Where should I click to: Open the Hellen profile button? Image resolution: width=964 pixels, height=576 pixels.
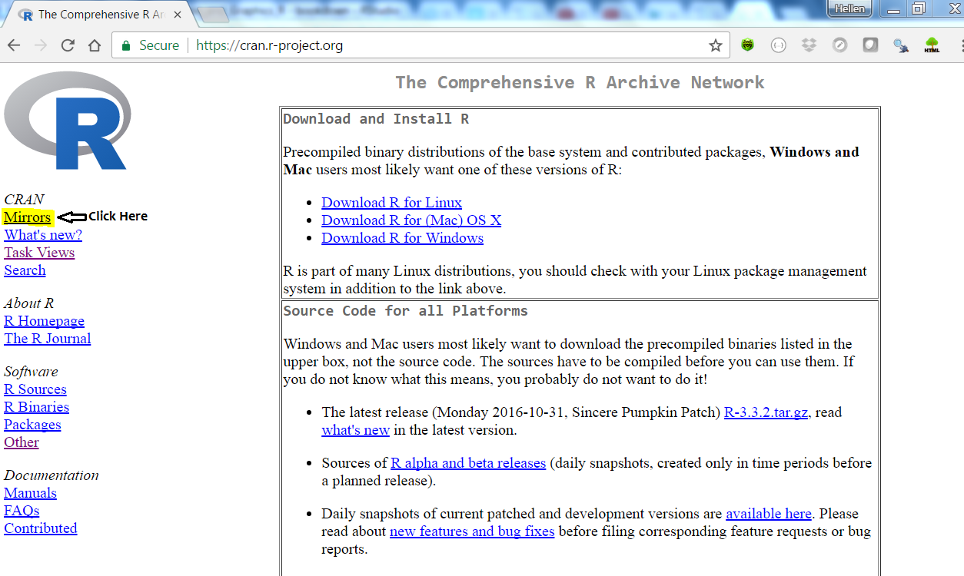[x=849, y=8]
